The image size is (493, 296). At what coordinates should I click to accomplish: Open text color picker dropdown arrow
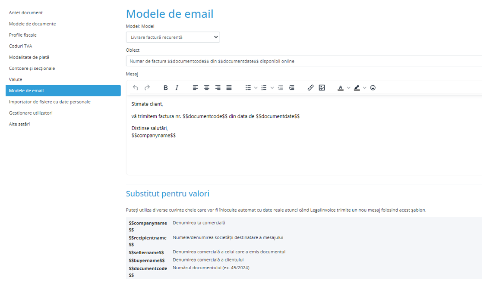point(348,88)
